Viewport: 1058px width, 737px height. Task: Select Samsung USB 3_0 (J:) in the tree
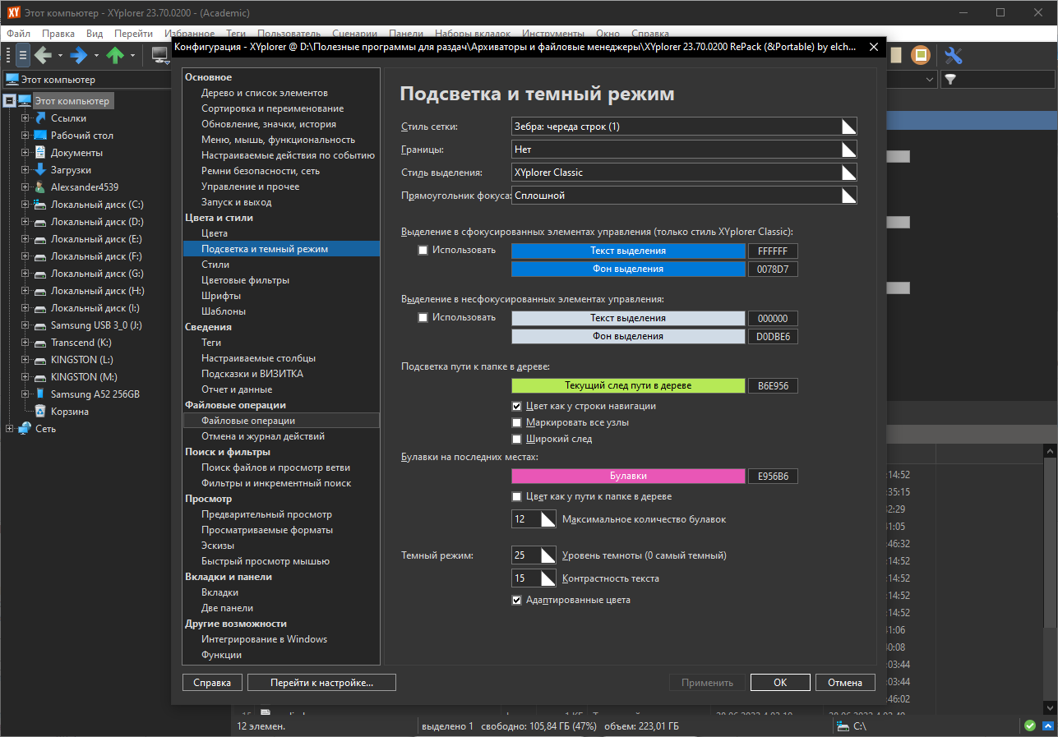pyautogui.click(x=96, y=325)
